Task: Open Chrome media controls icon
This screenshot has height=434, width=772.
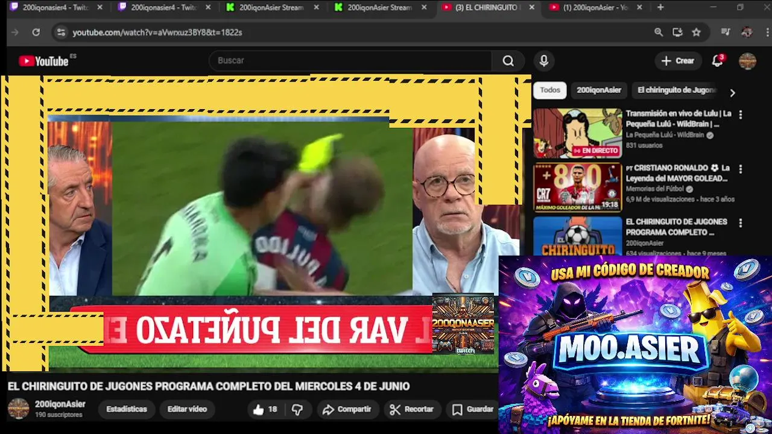Action: [726, 32]
